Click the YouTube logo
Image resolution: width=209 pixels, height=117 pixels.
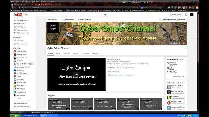pos(18,15)
